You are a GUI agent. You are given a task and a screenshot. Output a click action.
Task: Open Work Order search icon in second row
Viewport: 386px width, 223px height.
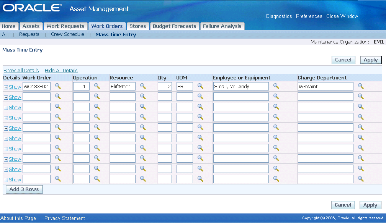(58, 97)
